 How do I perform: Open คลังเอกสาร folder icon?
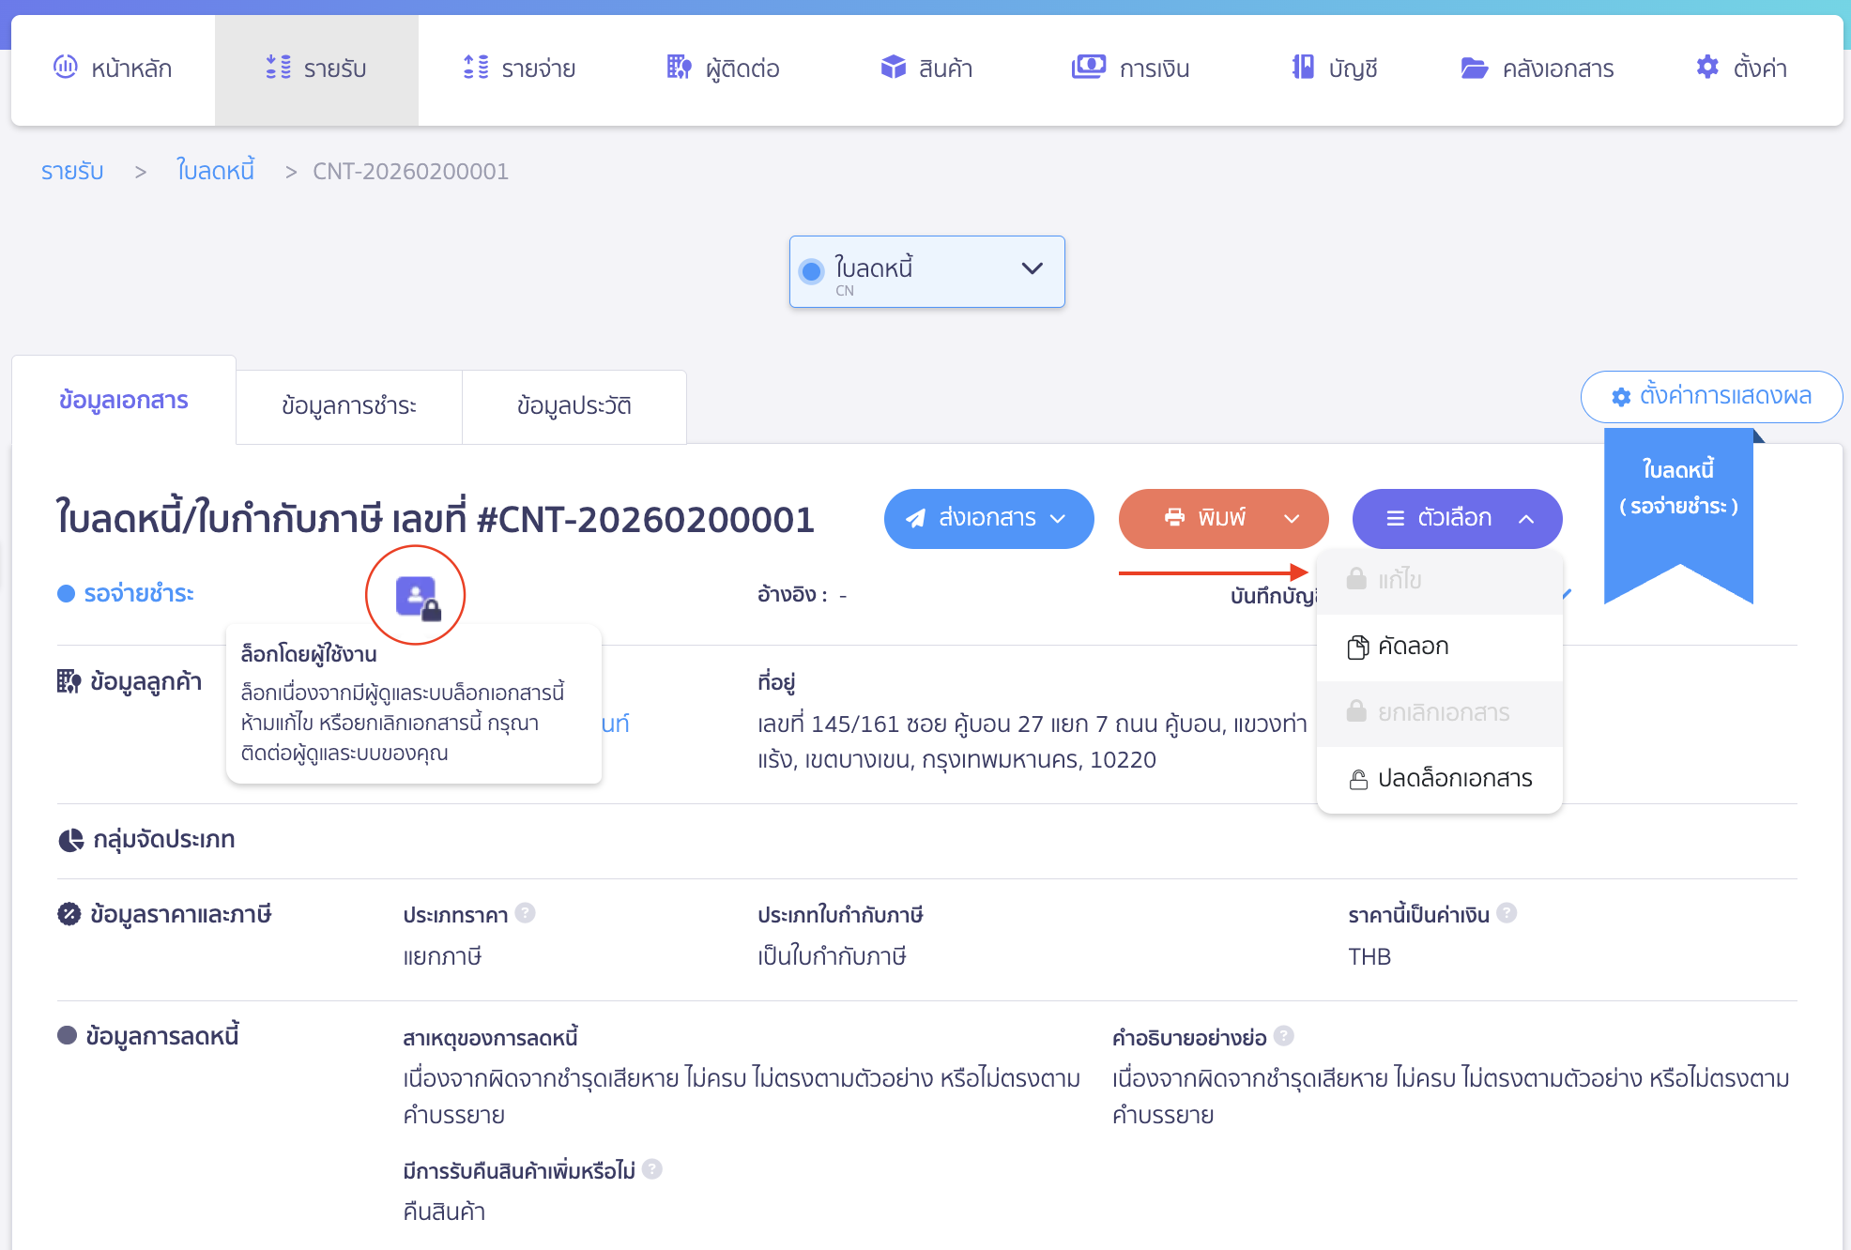(x=1474, y=68)
